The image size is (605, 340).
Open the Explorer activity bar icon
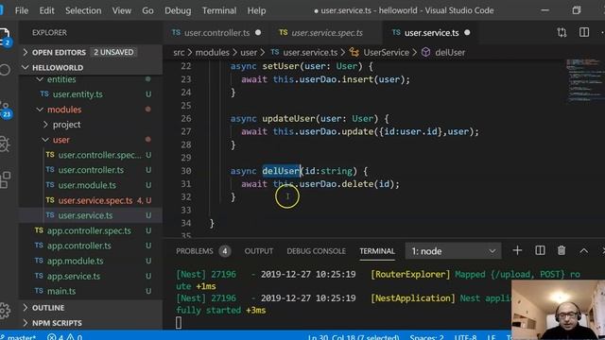pos(5,38)
